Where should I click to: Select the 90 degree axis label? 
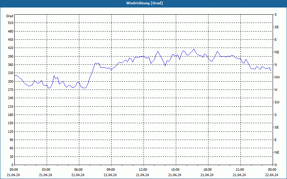11,140
